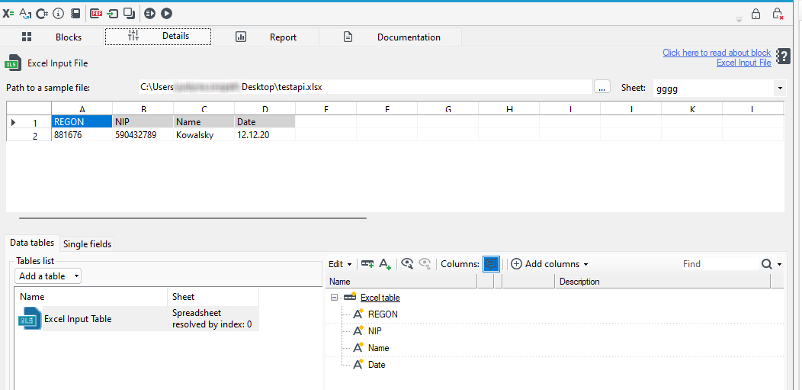The height and width of the screenshot is (390, 802).
Task: Click the ... browse button for sample file
Action: (602, 88)
